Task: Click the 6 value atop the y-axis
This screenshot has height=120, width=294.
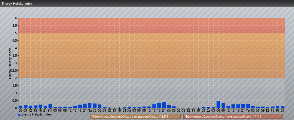Action: (16, 18)
